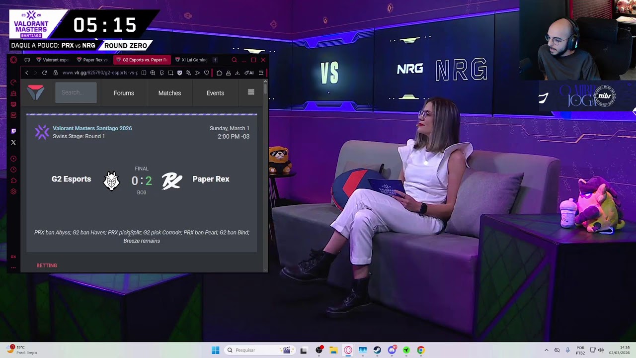636x358 pixels.
Task: Click the Paper Rex team logo
Action: [x=172, y=181]
